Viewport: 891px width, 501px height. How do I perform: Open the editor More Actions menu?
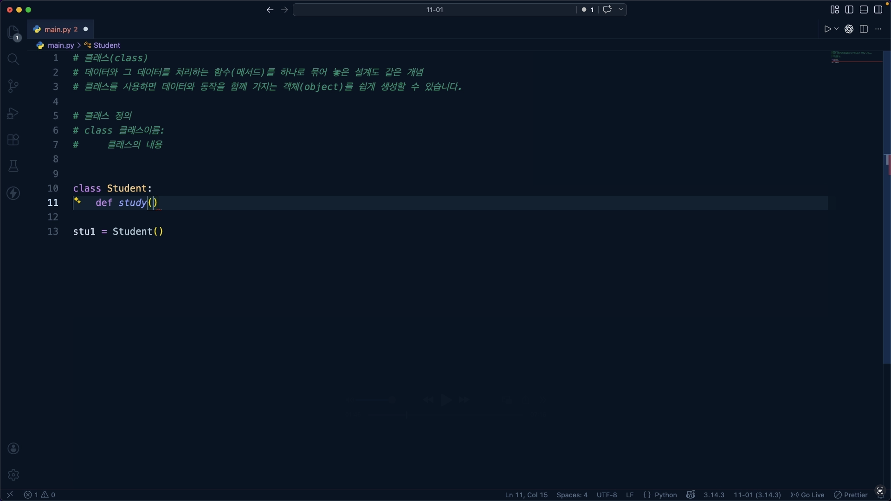878,29
